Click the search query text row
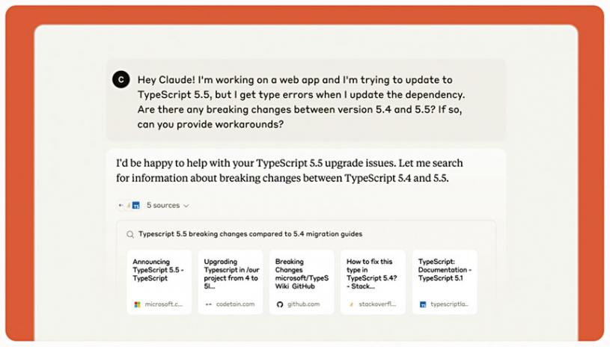Image resolution: width=610 pixels, height=347 pixels. pos(250,234)
